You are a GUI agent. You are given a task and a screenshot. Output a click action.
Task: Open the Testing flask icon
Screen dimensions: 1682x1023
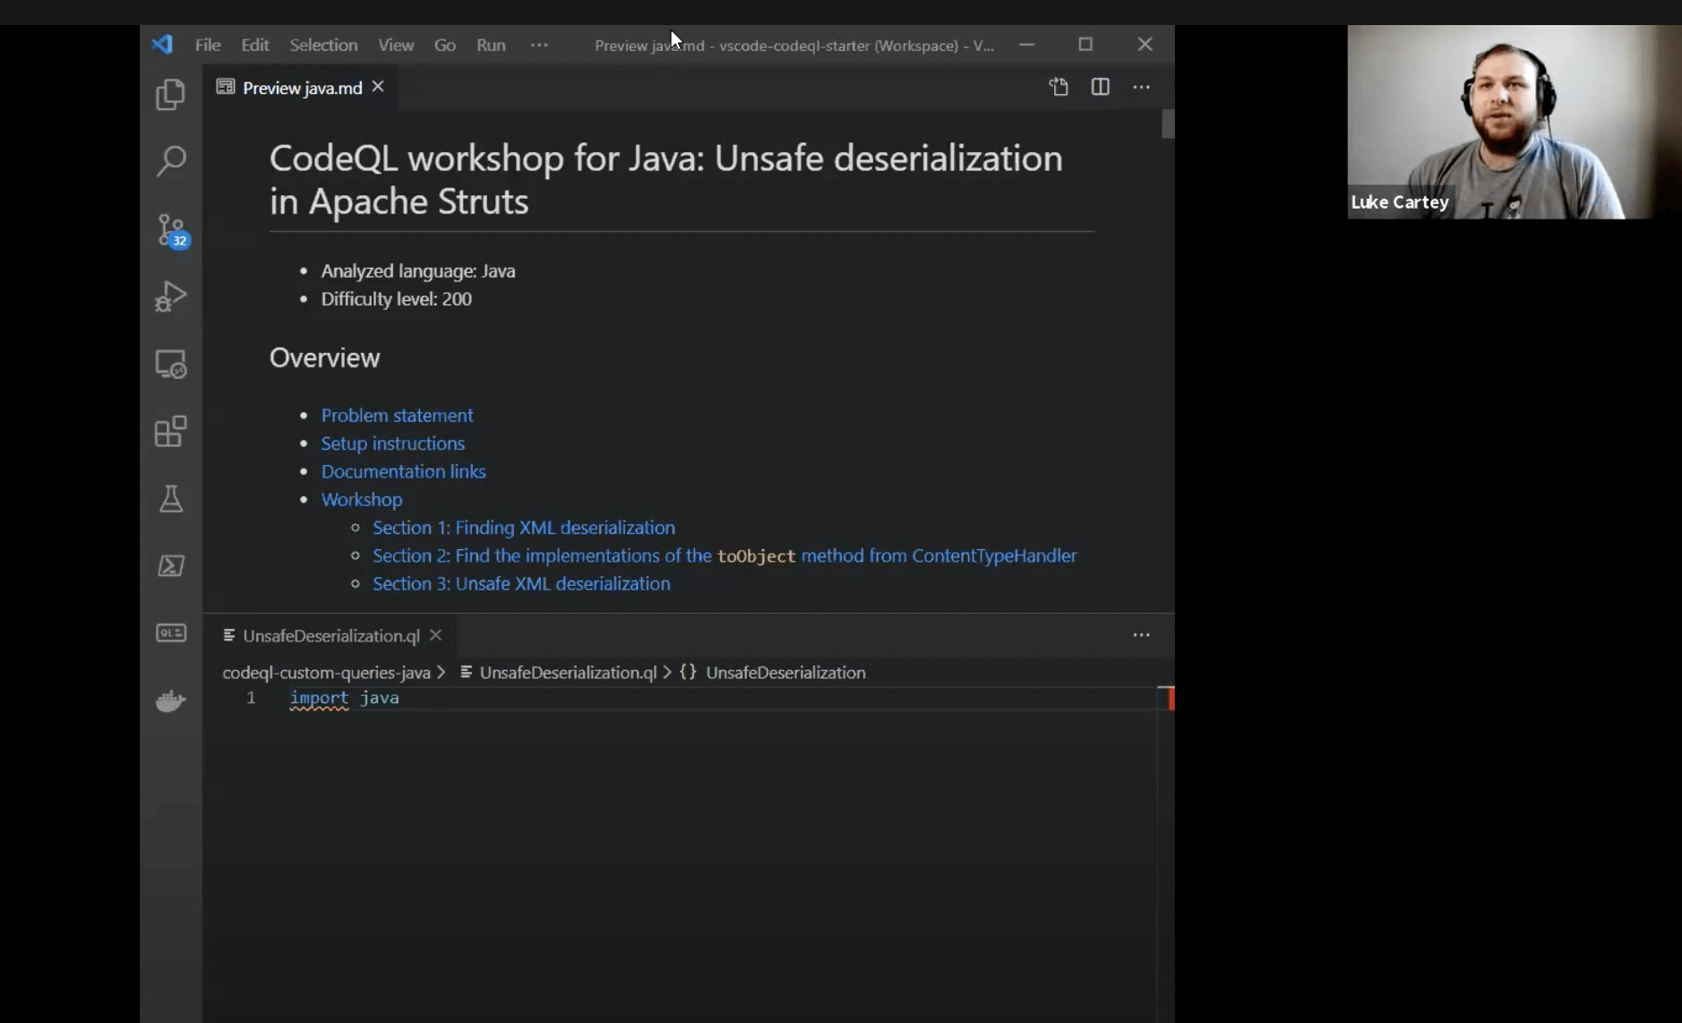(170, 499)
